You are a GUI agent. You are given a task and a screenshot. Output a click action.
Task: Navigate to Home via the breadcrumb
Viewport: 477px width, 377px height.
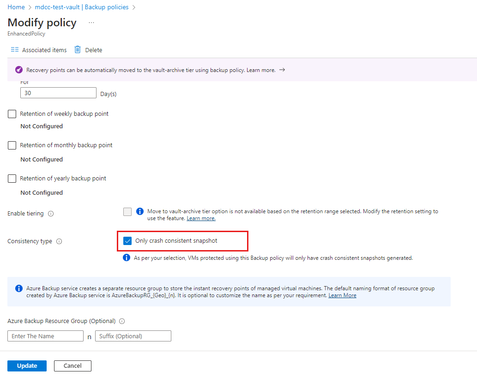16,7
